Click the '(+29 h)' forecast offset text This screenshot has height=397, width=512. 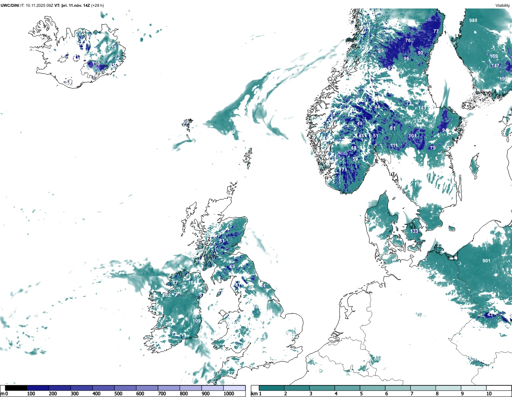pos(97,5)
